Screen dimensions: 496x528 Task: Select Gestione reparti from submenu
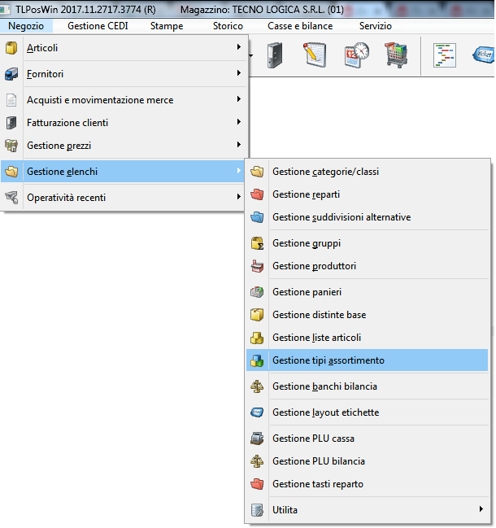(306, 194)
